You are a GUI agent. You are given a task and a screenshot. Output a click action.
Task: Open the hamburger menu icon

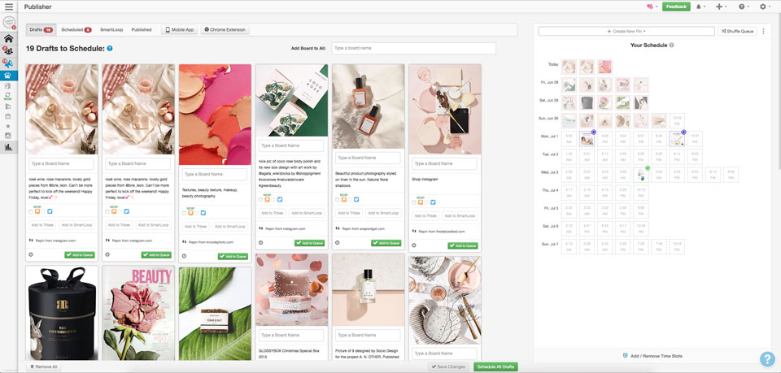[8, 7]
